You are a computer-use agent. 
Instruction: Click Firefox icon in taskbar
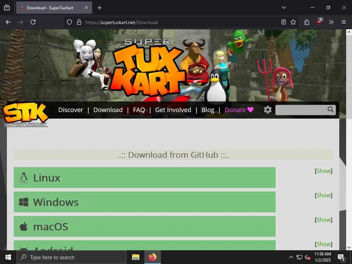pos(152,257)
